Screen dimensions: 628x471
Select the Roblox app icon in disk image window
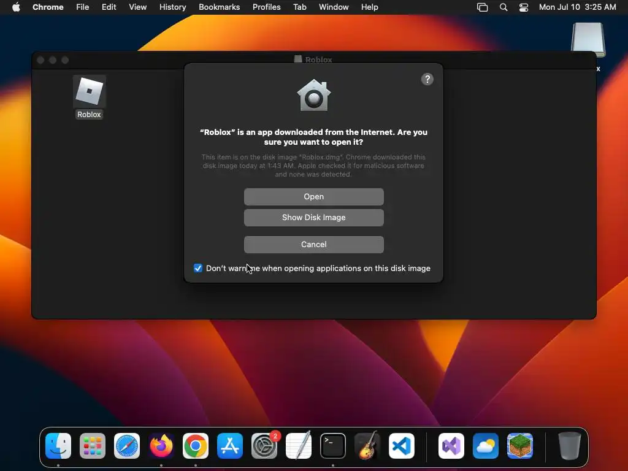pos(90,91)
